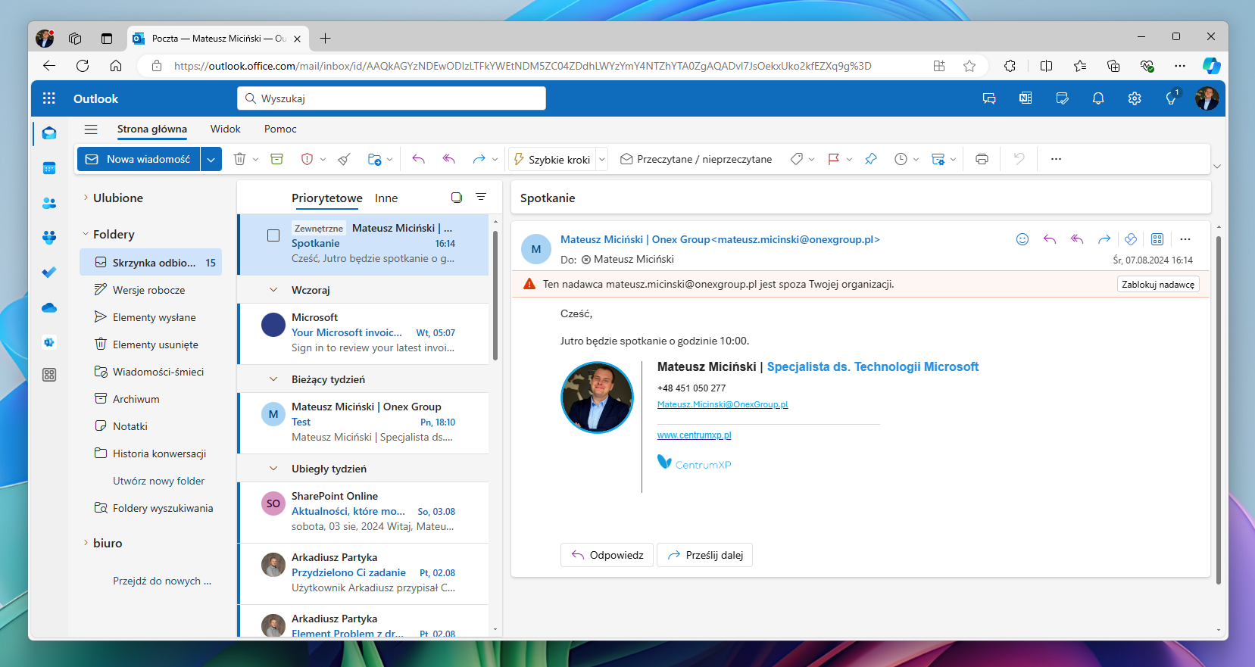Open the Nowa wiadomość dropdown arrow

point(211,159)
